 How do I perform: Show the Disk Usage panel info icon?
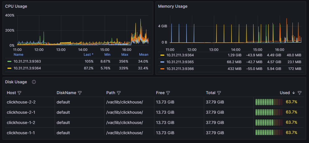[x=34, y=82]
